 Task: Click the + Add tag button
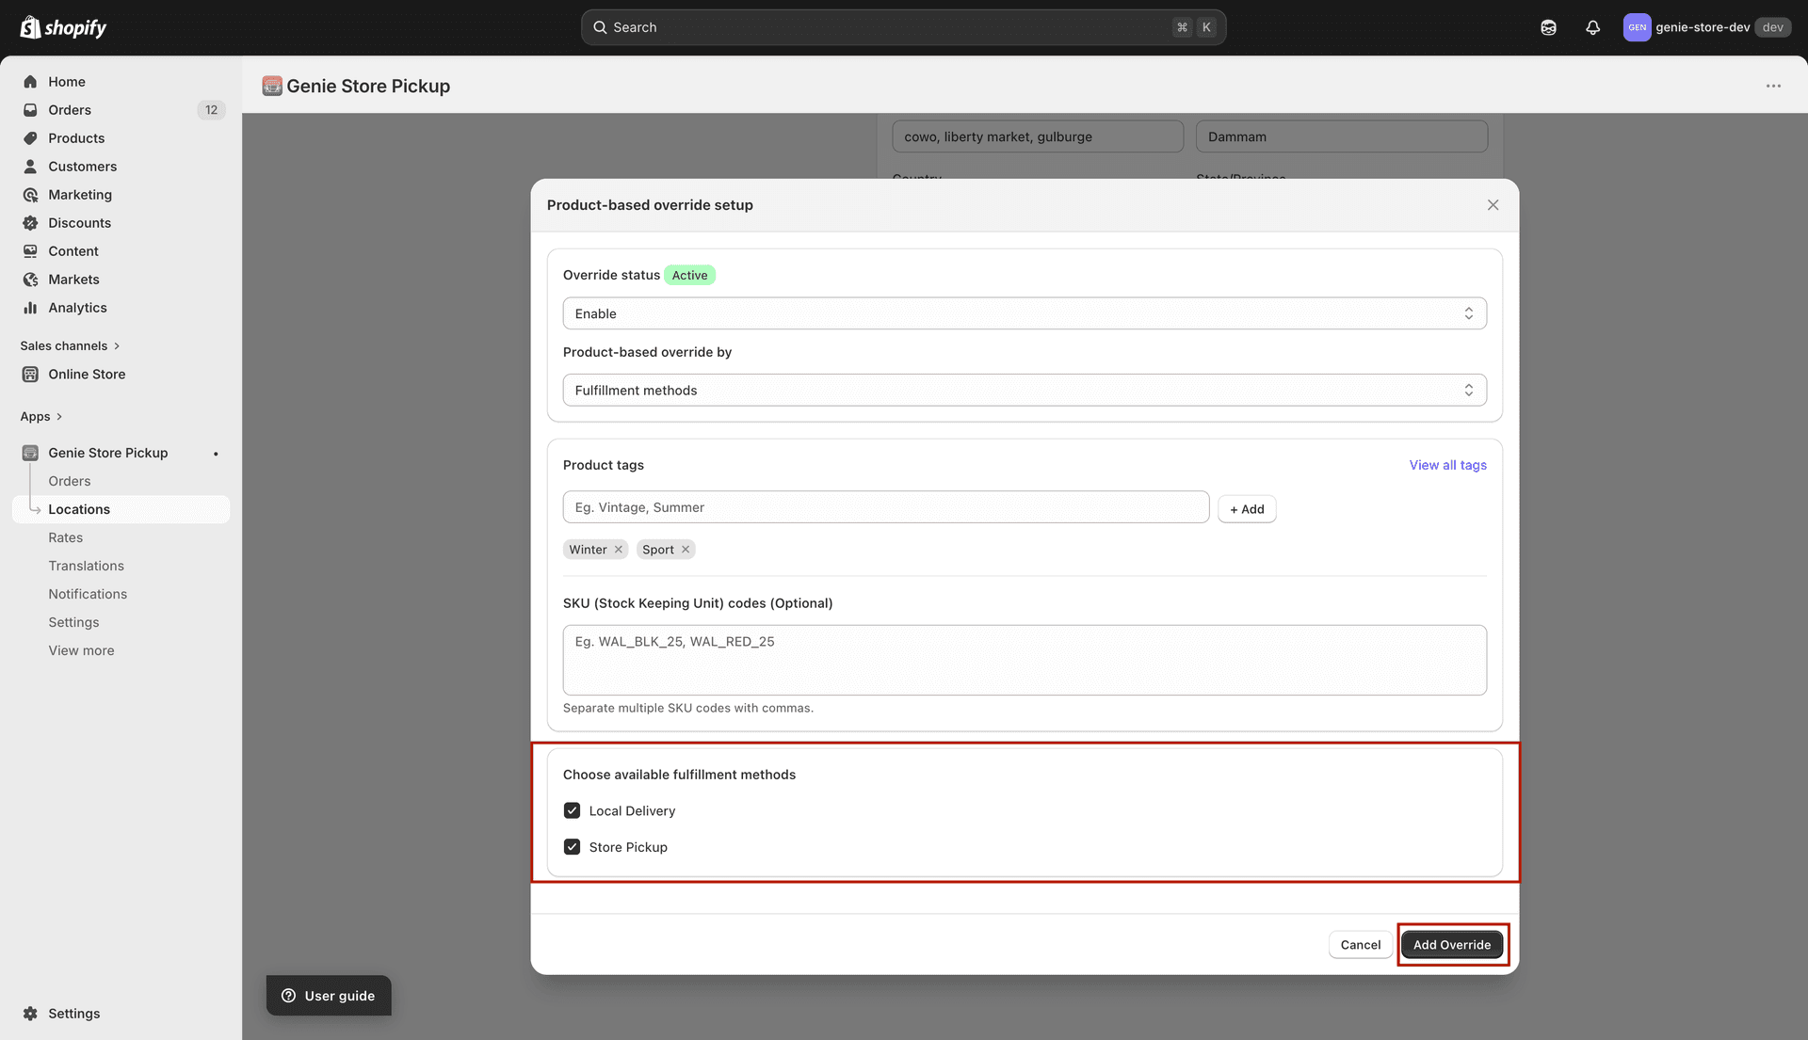[1247, 509]
